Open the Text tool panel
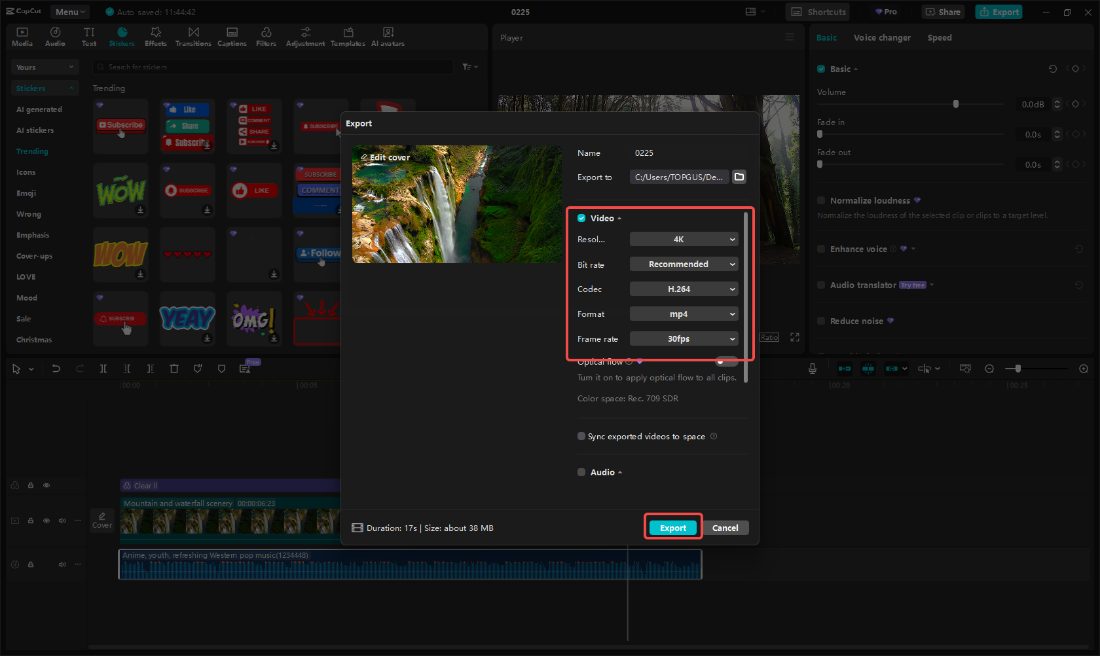Screen dimensions: 1100x656 [x=88, y=35]
